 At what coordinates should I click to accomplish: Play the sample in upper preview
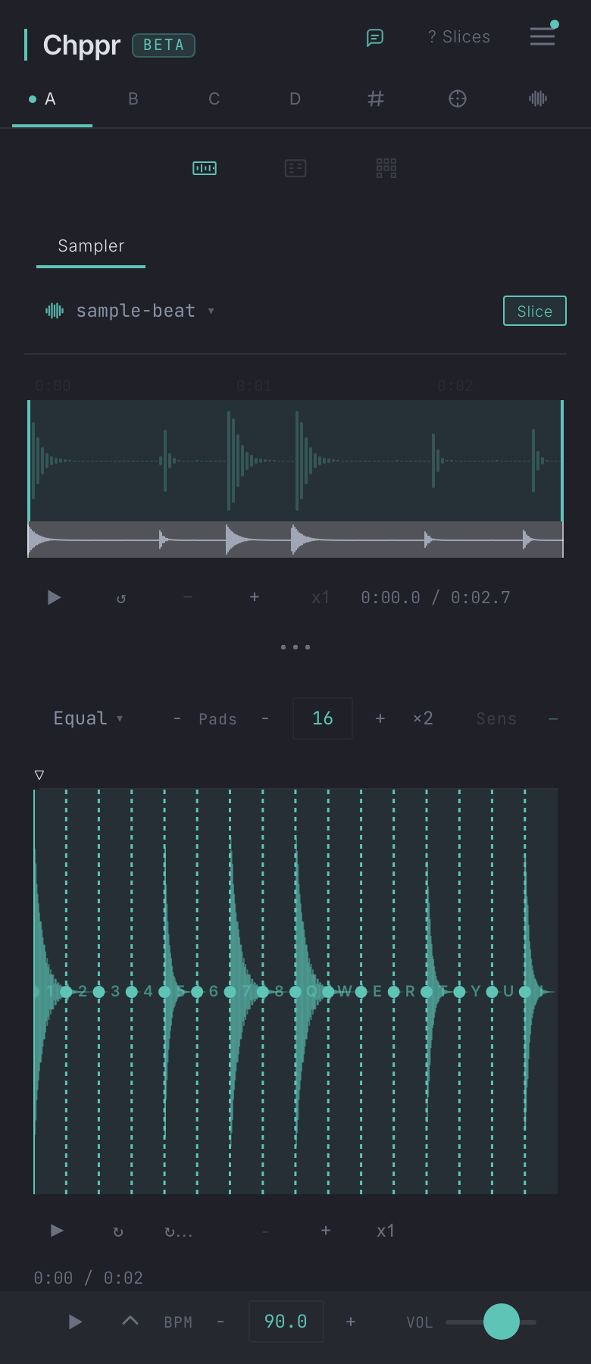[54, 598]
